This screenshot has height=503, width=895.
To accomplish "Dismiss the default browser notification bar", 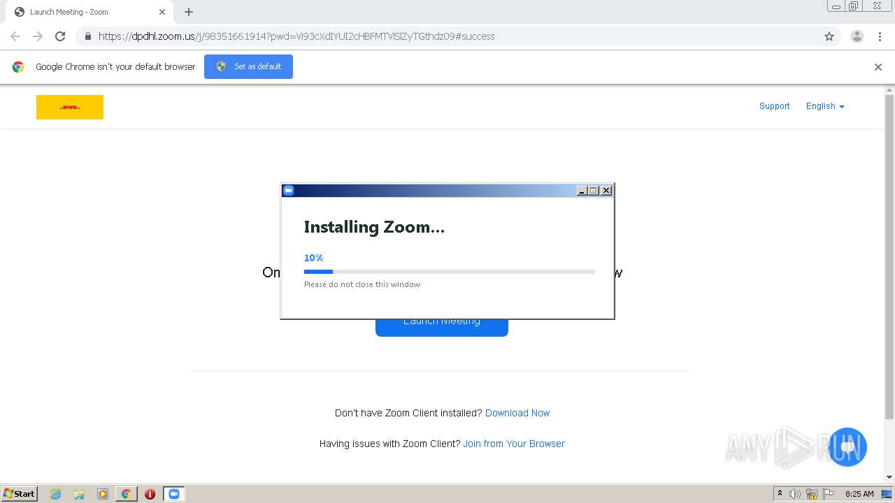I will (878, 67).
